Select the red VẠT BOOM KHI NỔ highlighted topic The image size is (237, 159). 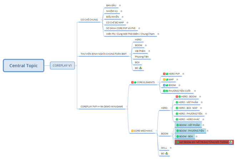point(204,142)
